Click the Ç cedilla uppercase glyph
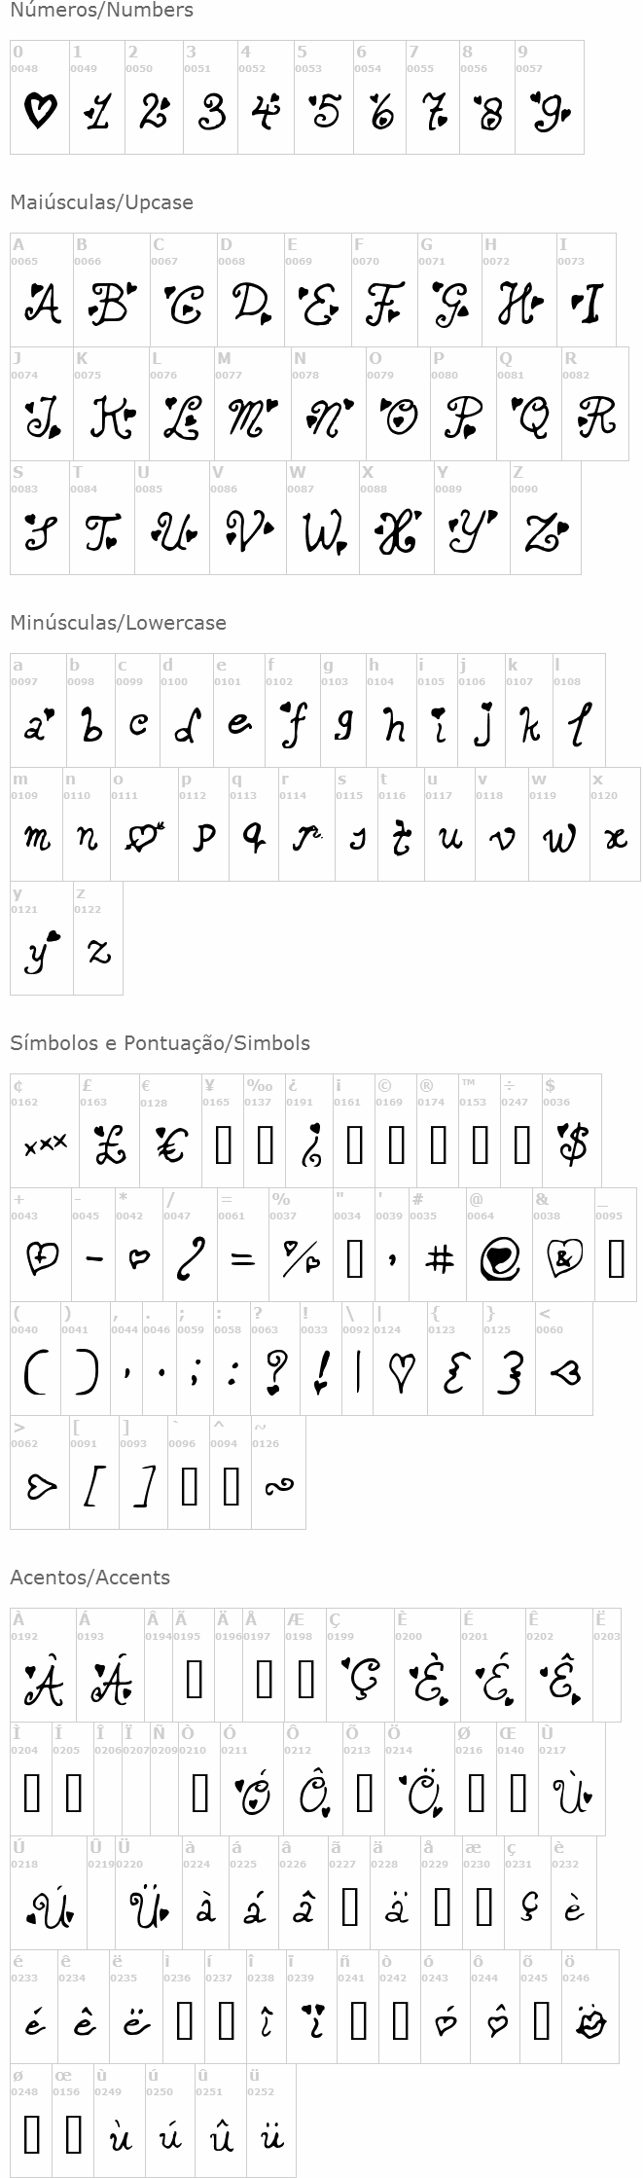 [361, 1679]
